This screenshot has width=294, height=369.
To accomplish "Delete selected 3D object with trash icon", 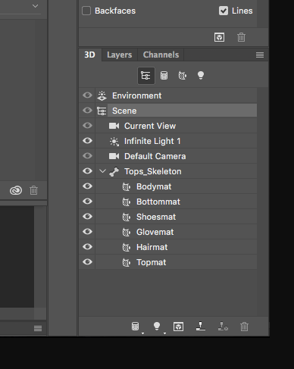I will click(244, 327).
